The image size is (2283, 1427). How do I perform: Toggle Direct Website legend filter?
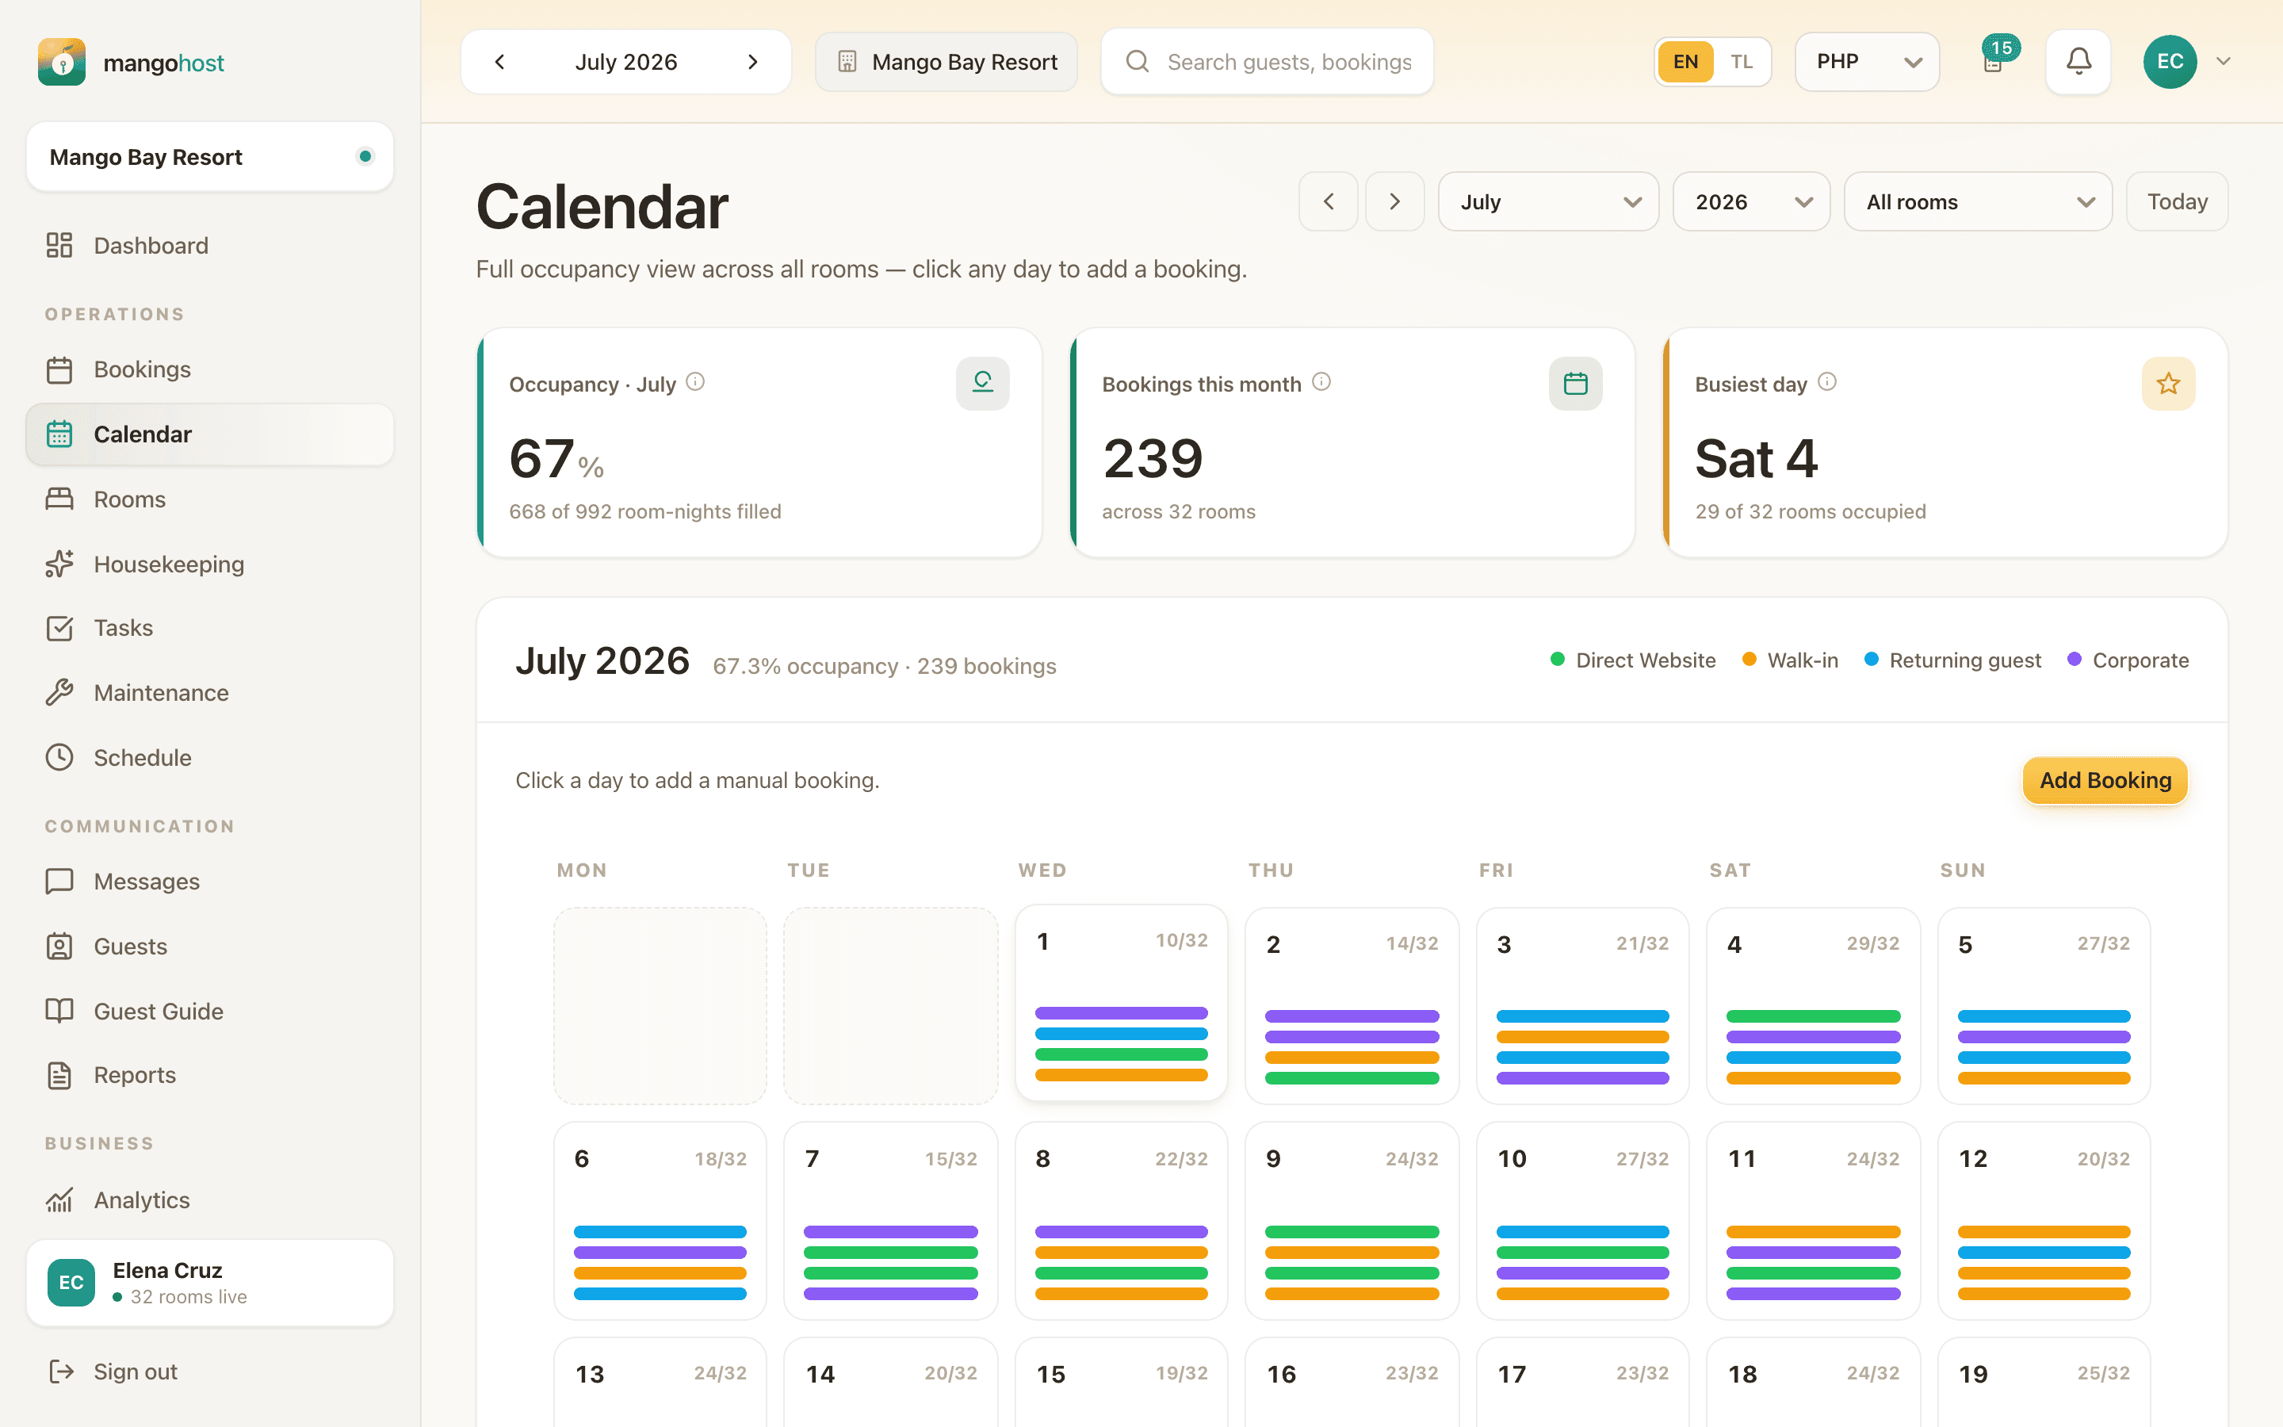point(1633,660)
